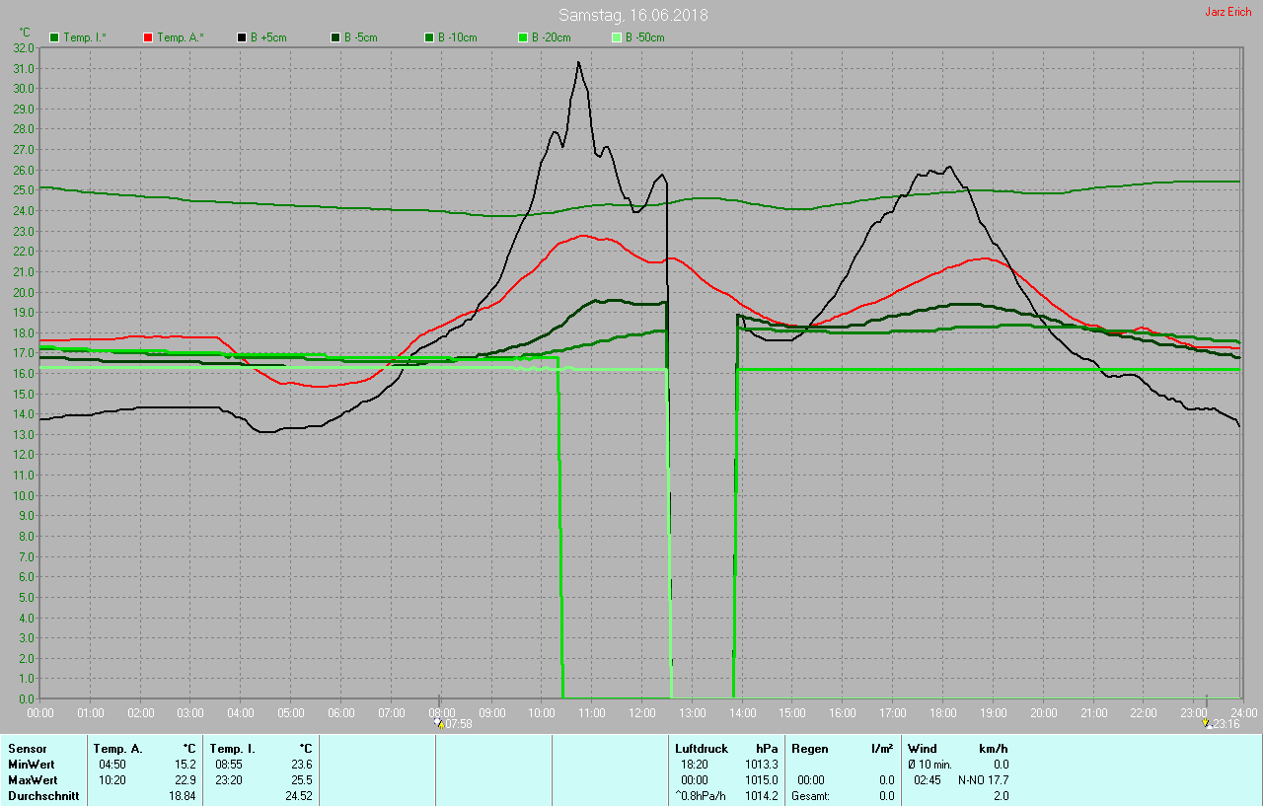The image size is (1263, 806).
Task: Click the chart title date Samstag, 16.06.2018
Action: tap(632, 15)
